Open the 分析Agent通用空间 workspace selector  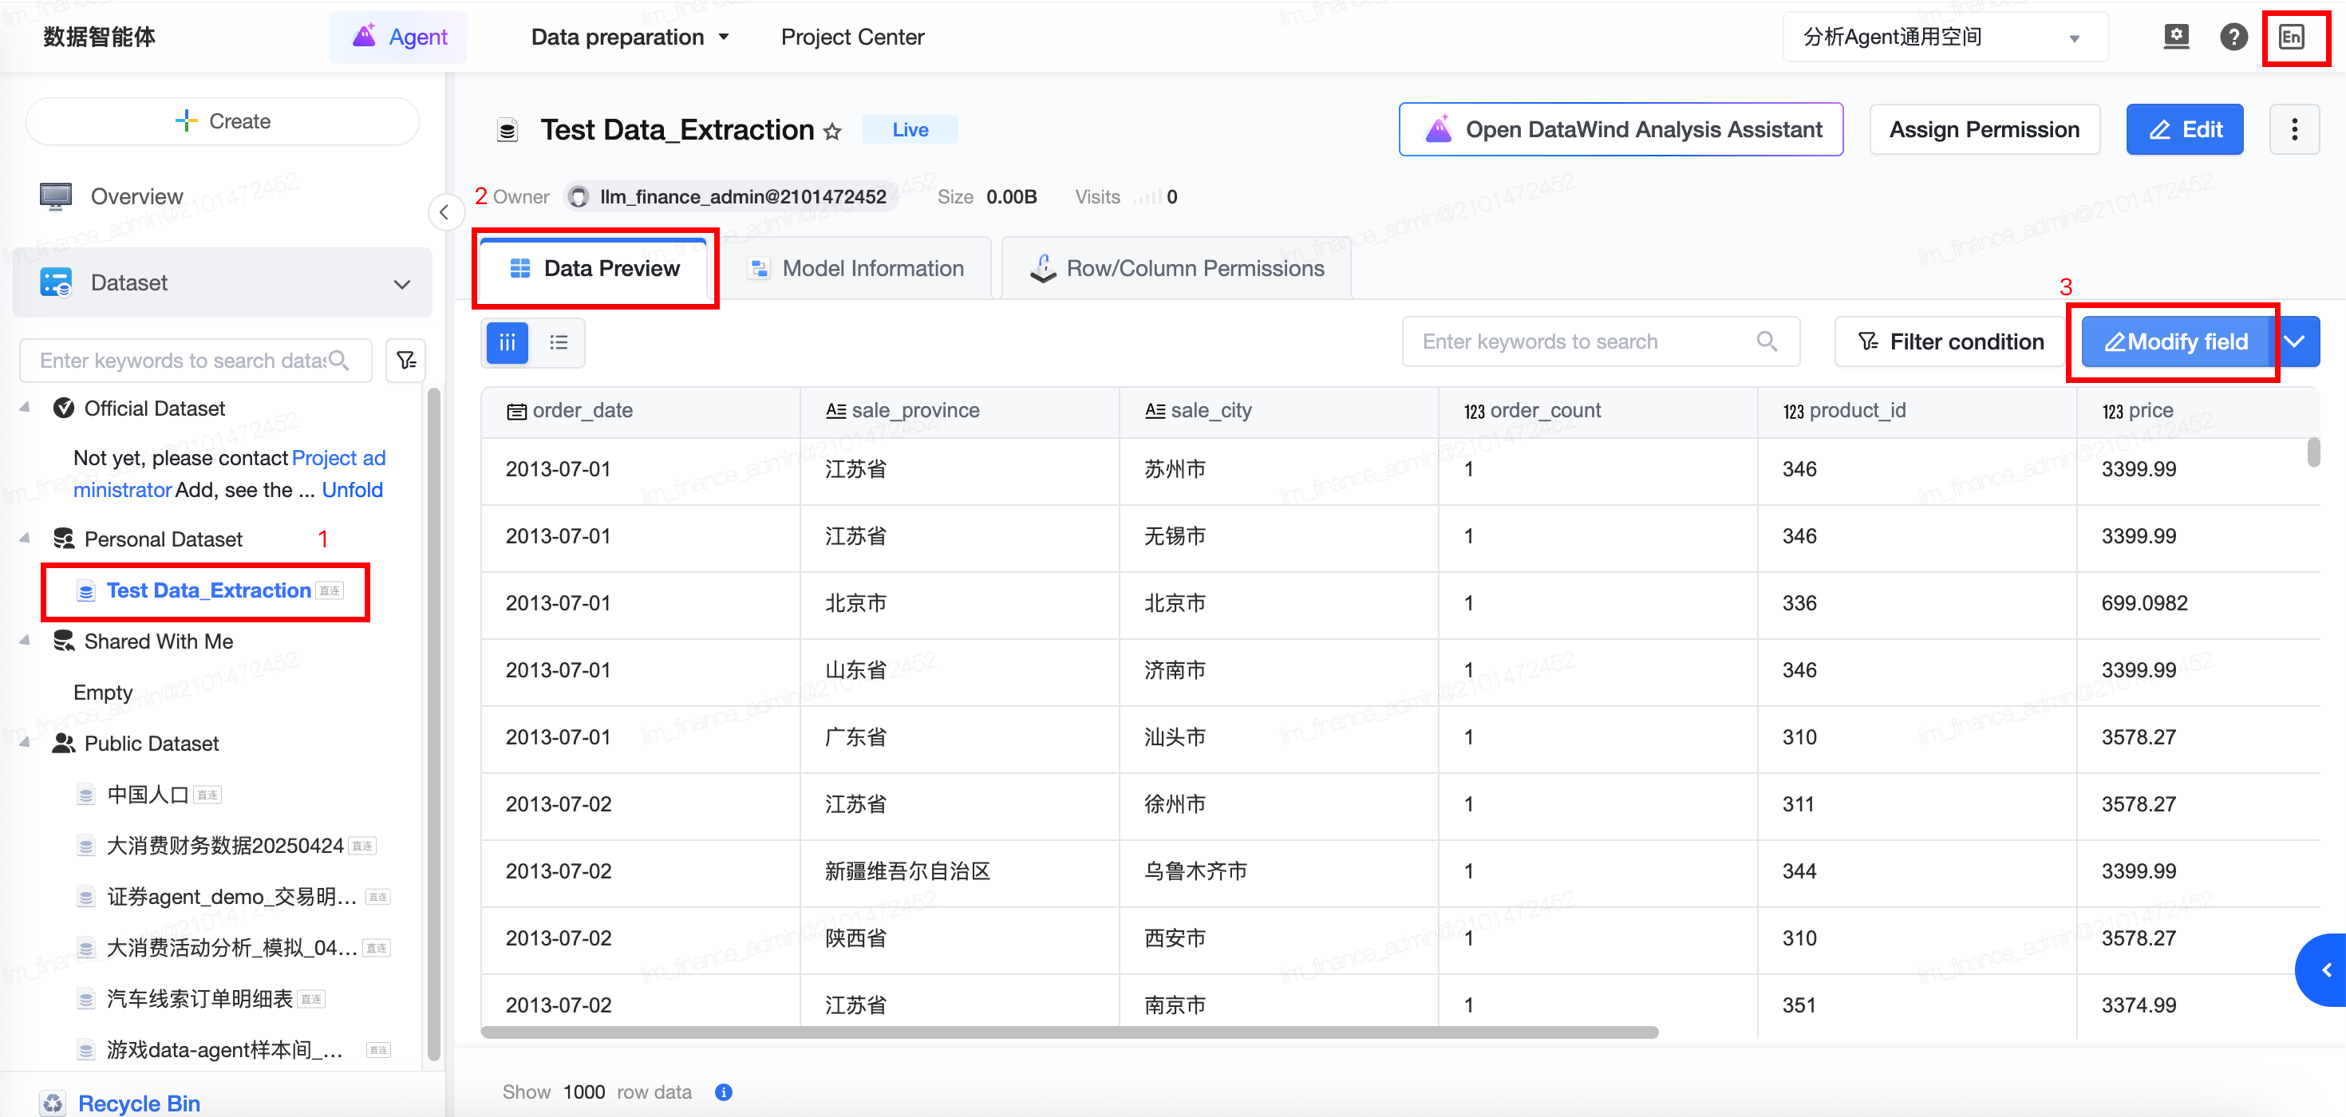(1945, 37)
